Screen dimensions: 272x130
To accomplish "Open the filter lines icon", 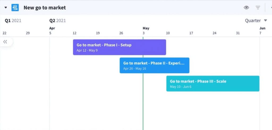I will [258, 8].
